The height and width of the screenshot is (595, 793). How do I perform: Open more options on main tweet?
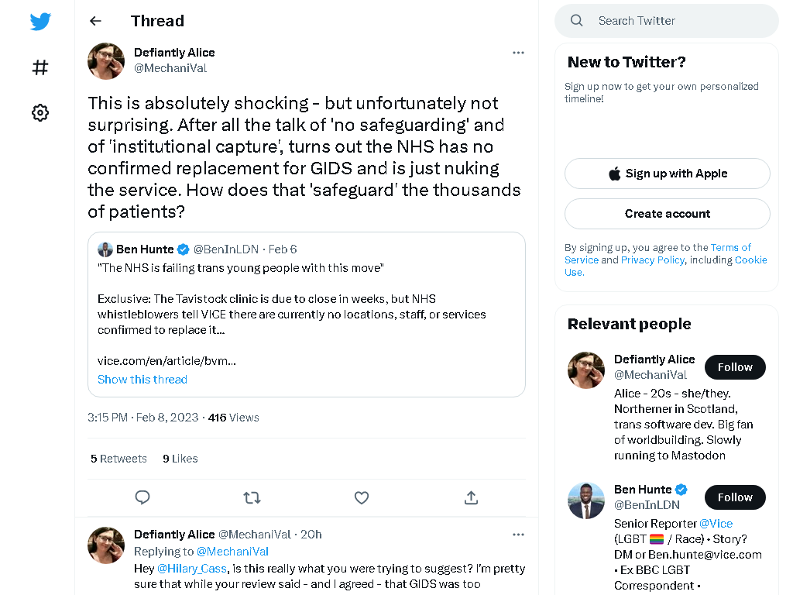pyautogui.click(x=518, y=53)
